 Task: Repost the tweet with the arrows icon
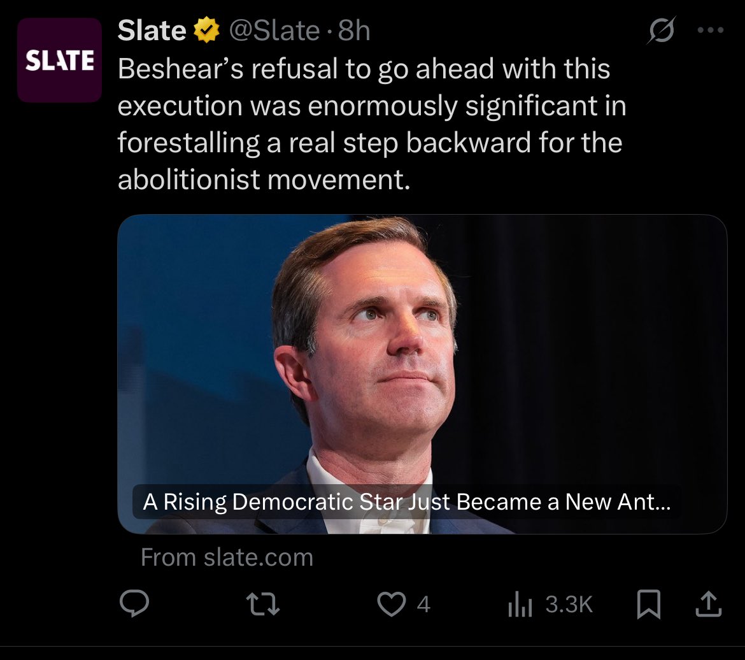(263, 604)
